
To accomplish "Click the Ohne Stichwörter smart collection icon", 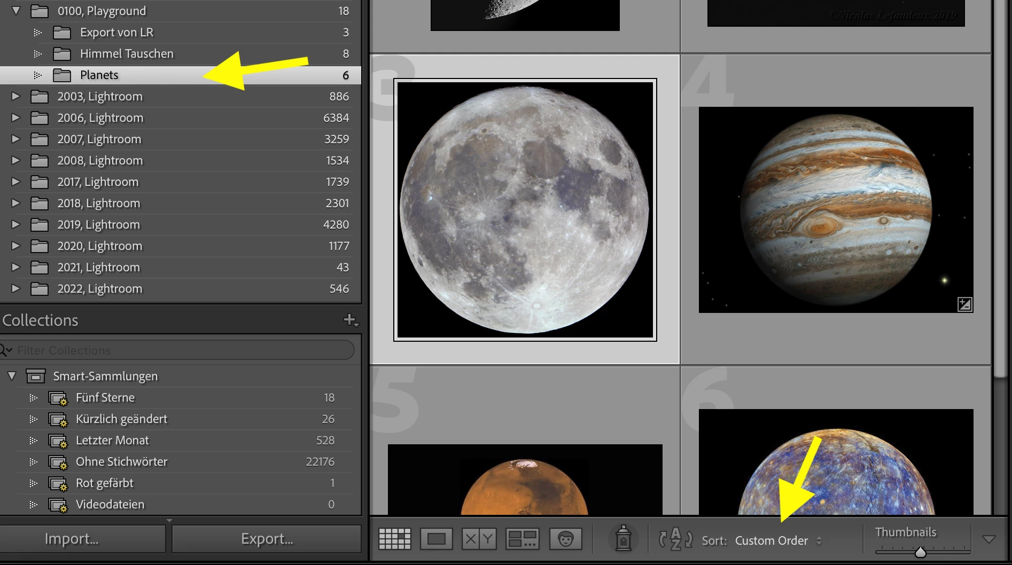I will coord(58,462).
